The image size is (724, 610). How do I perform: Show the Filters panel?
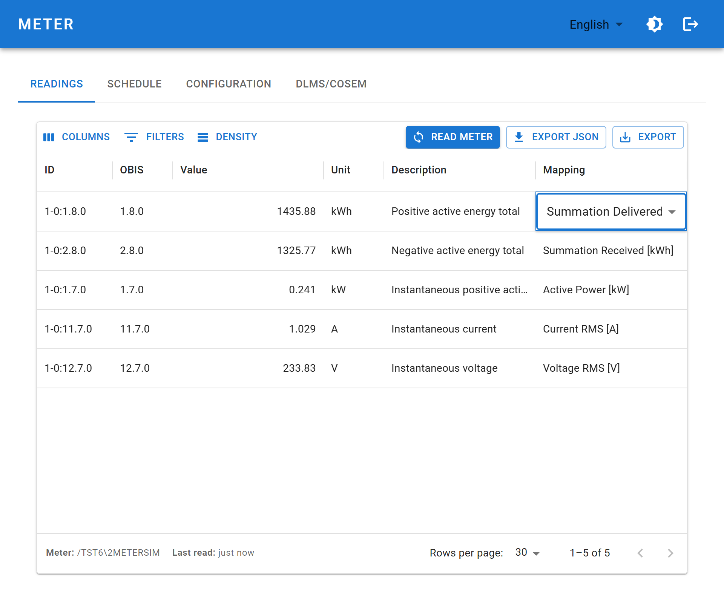click(x=154, y=137)
